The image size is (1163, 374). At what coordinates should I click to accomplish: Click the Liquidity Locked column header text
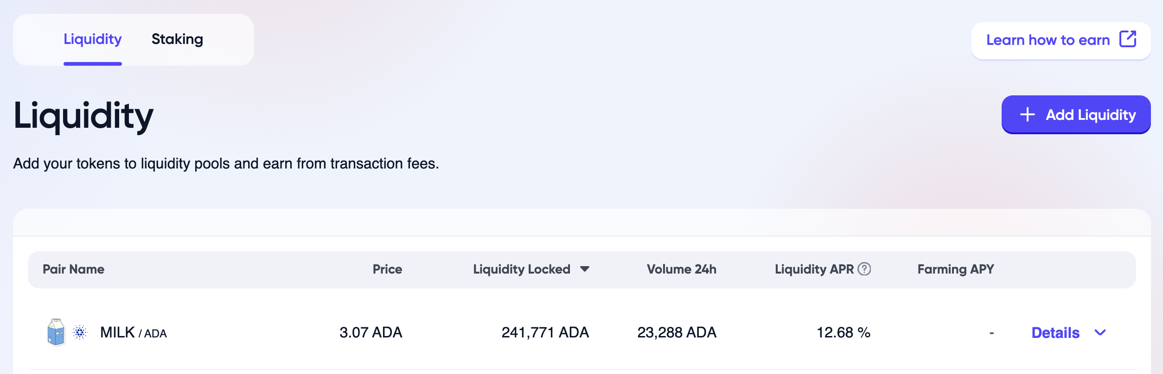521,269
